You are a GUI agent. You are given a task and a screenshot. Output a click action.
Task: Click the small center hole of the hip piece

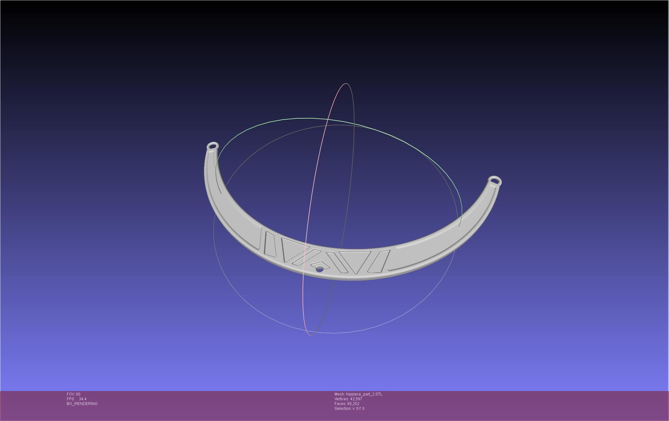tap(319, 270)
